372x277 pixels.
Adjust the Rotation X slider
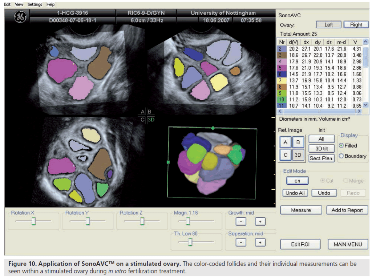[33, 221]
